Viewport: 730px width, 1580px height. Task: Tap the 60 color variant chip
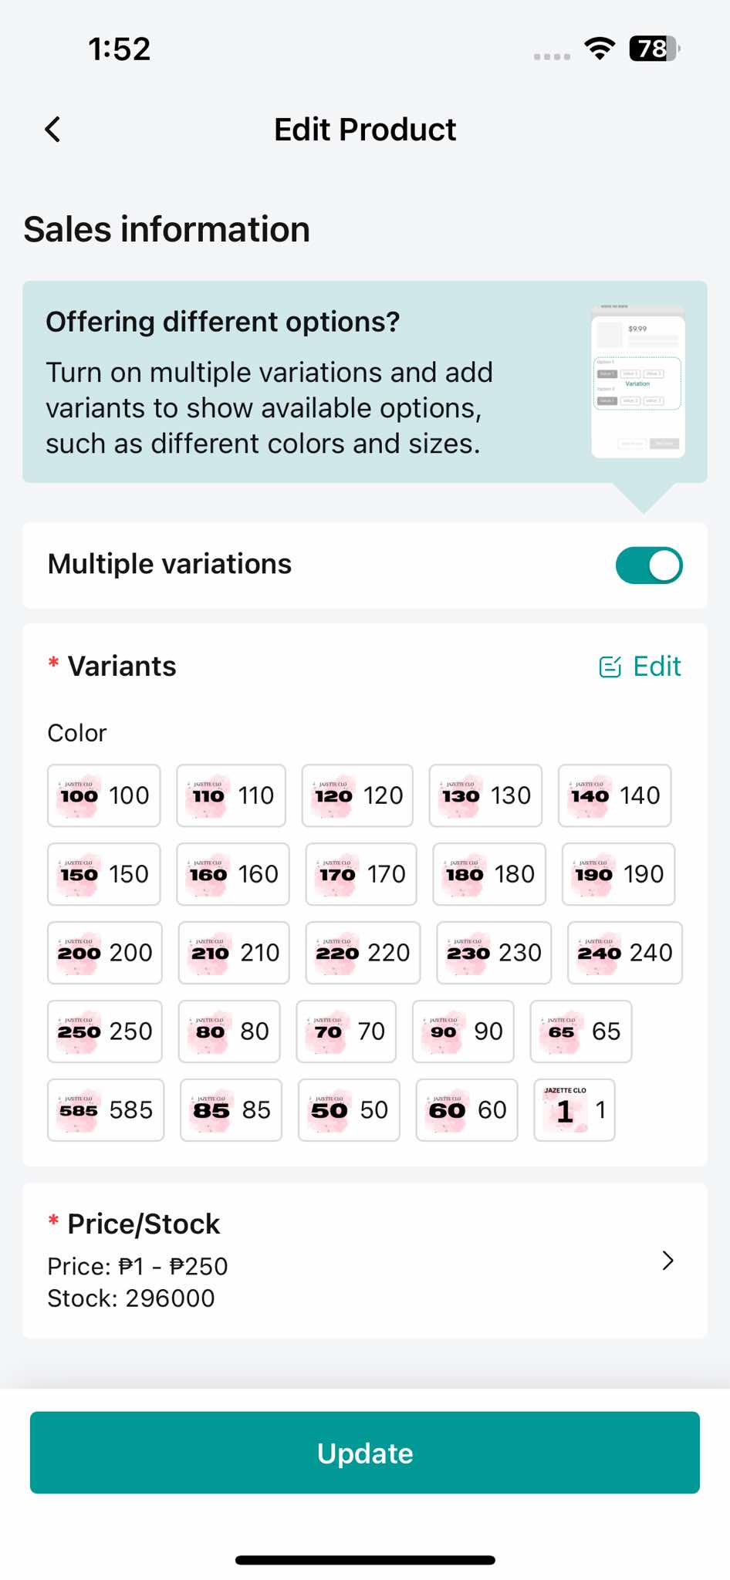(467, 1110)
